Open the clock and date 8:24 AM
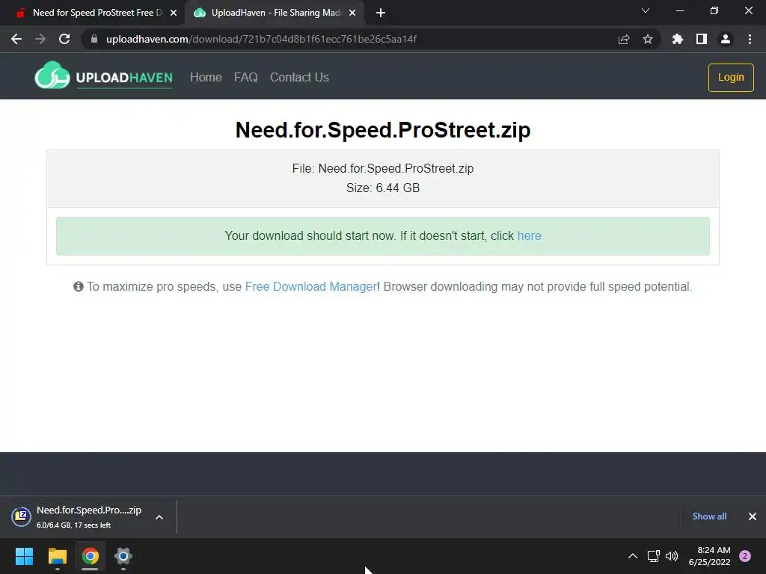The width and height of the screenshot is (766, 574). 709,556
